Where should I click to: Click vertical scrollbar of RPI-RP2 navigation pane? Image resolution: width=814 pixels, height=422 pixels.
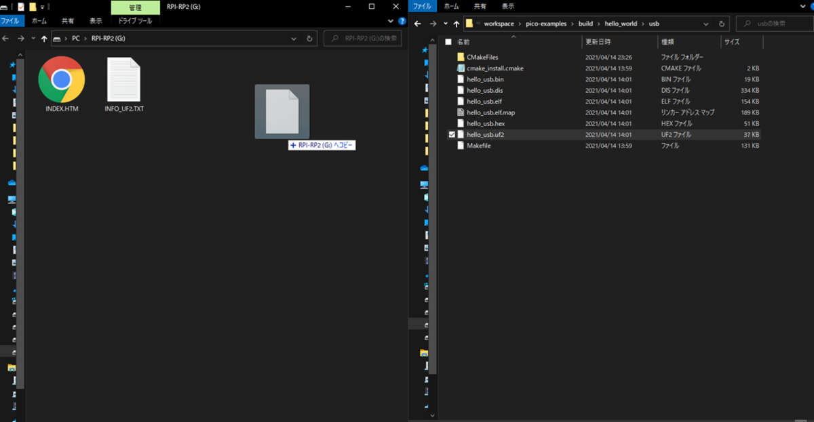tap(22, 224)
